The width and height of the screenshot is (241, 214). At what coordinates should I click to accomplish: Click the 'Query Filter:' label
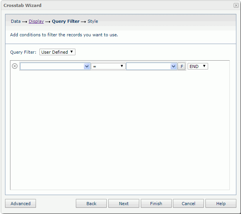pyautogui.click(x=23, y=52)
